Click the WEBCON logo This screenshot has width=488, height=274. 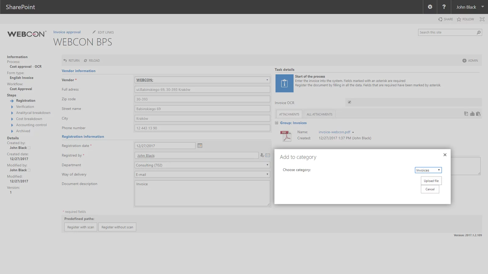(x=27, y=34)
